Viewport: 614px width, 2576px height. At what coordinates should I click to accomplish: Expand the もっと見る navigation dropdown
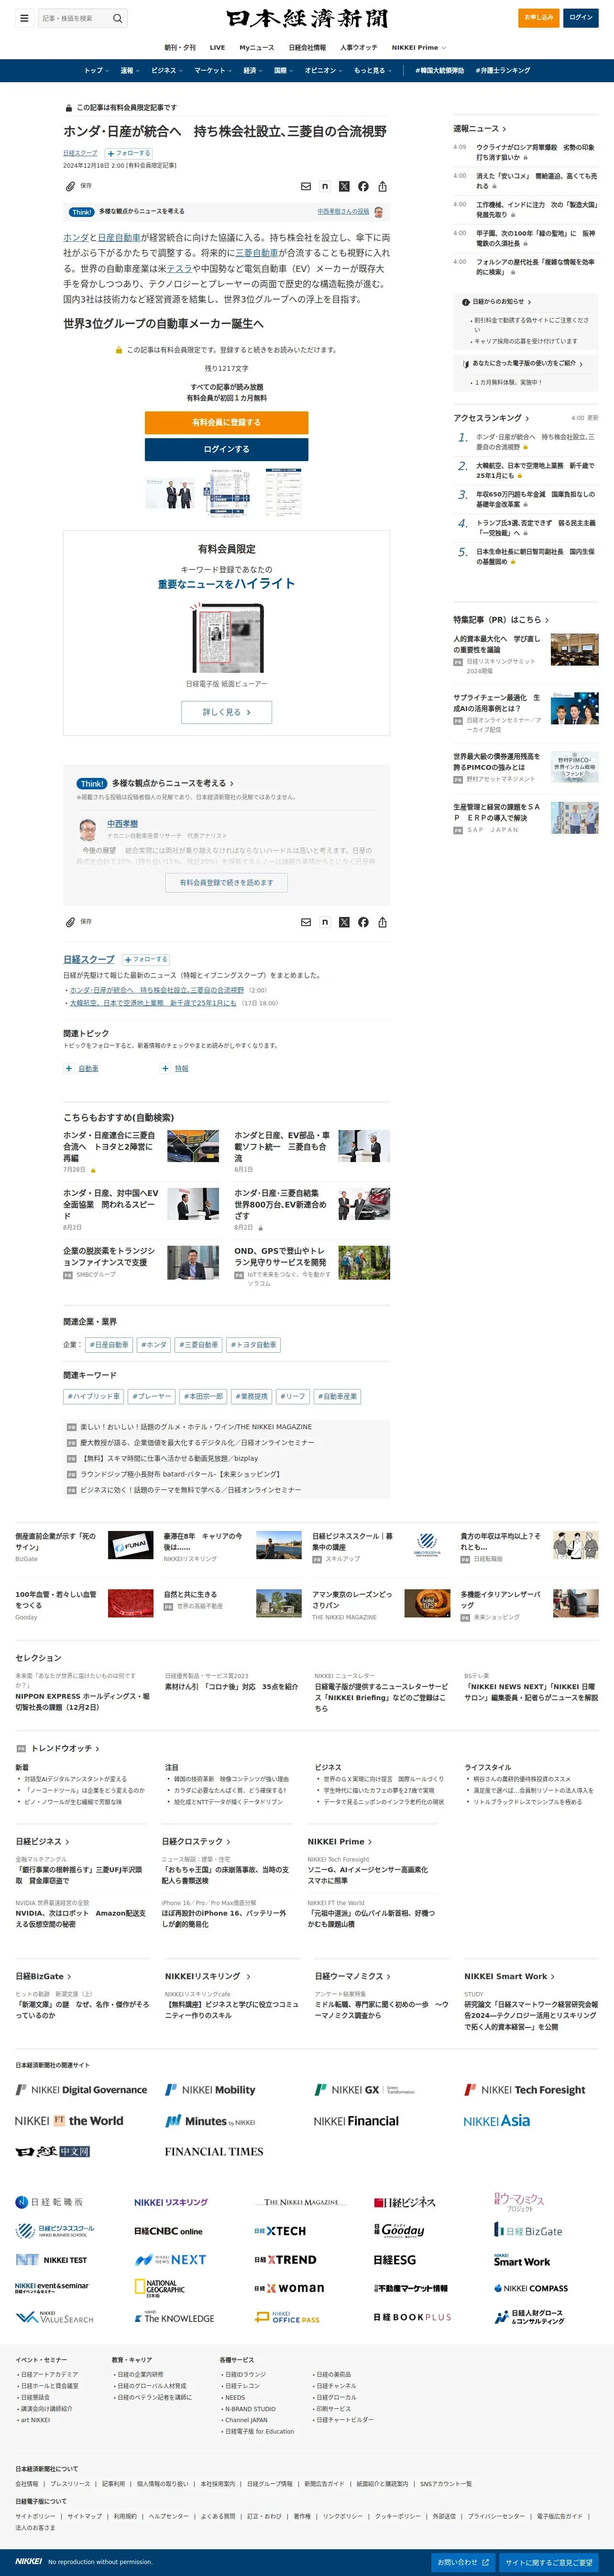coord(372,71)
